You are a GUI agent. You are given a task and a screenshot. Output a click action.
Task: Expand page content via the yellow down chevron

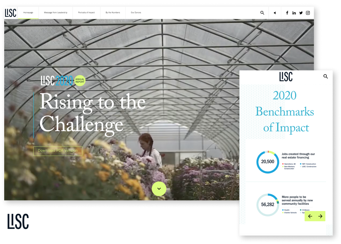(x=159, y=189)
